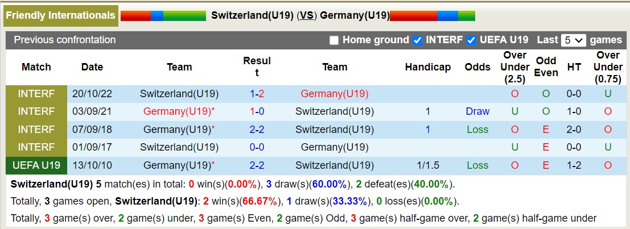Click Switzerland(U19) in the 13/10/10 row
The width and height of the screenshot is (630, 229).
tap(335, 165)
